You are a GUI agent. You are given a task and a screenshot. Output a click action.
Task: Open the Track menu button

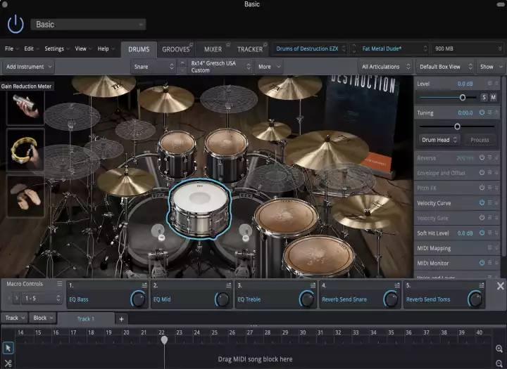(15, 318)
